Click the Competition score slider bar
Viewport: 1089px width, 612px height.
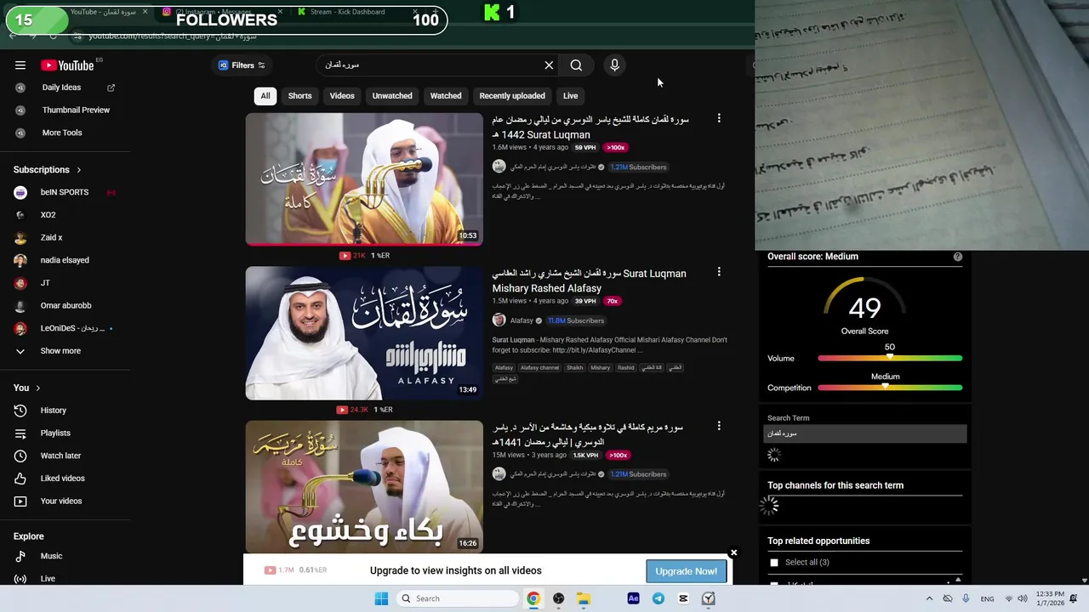pos(890,388)
